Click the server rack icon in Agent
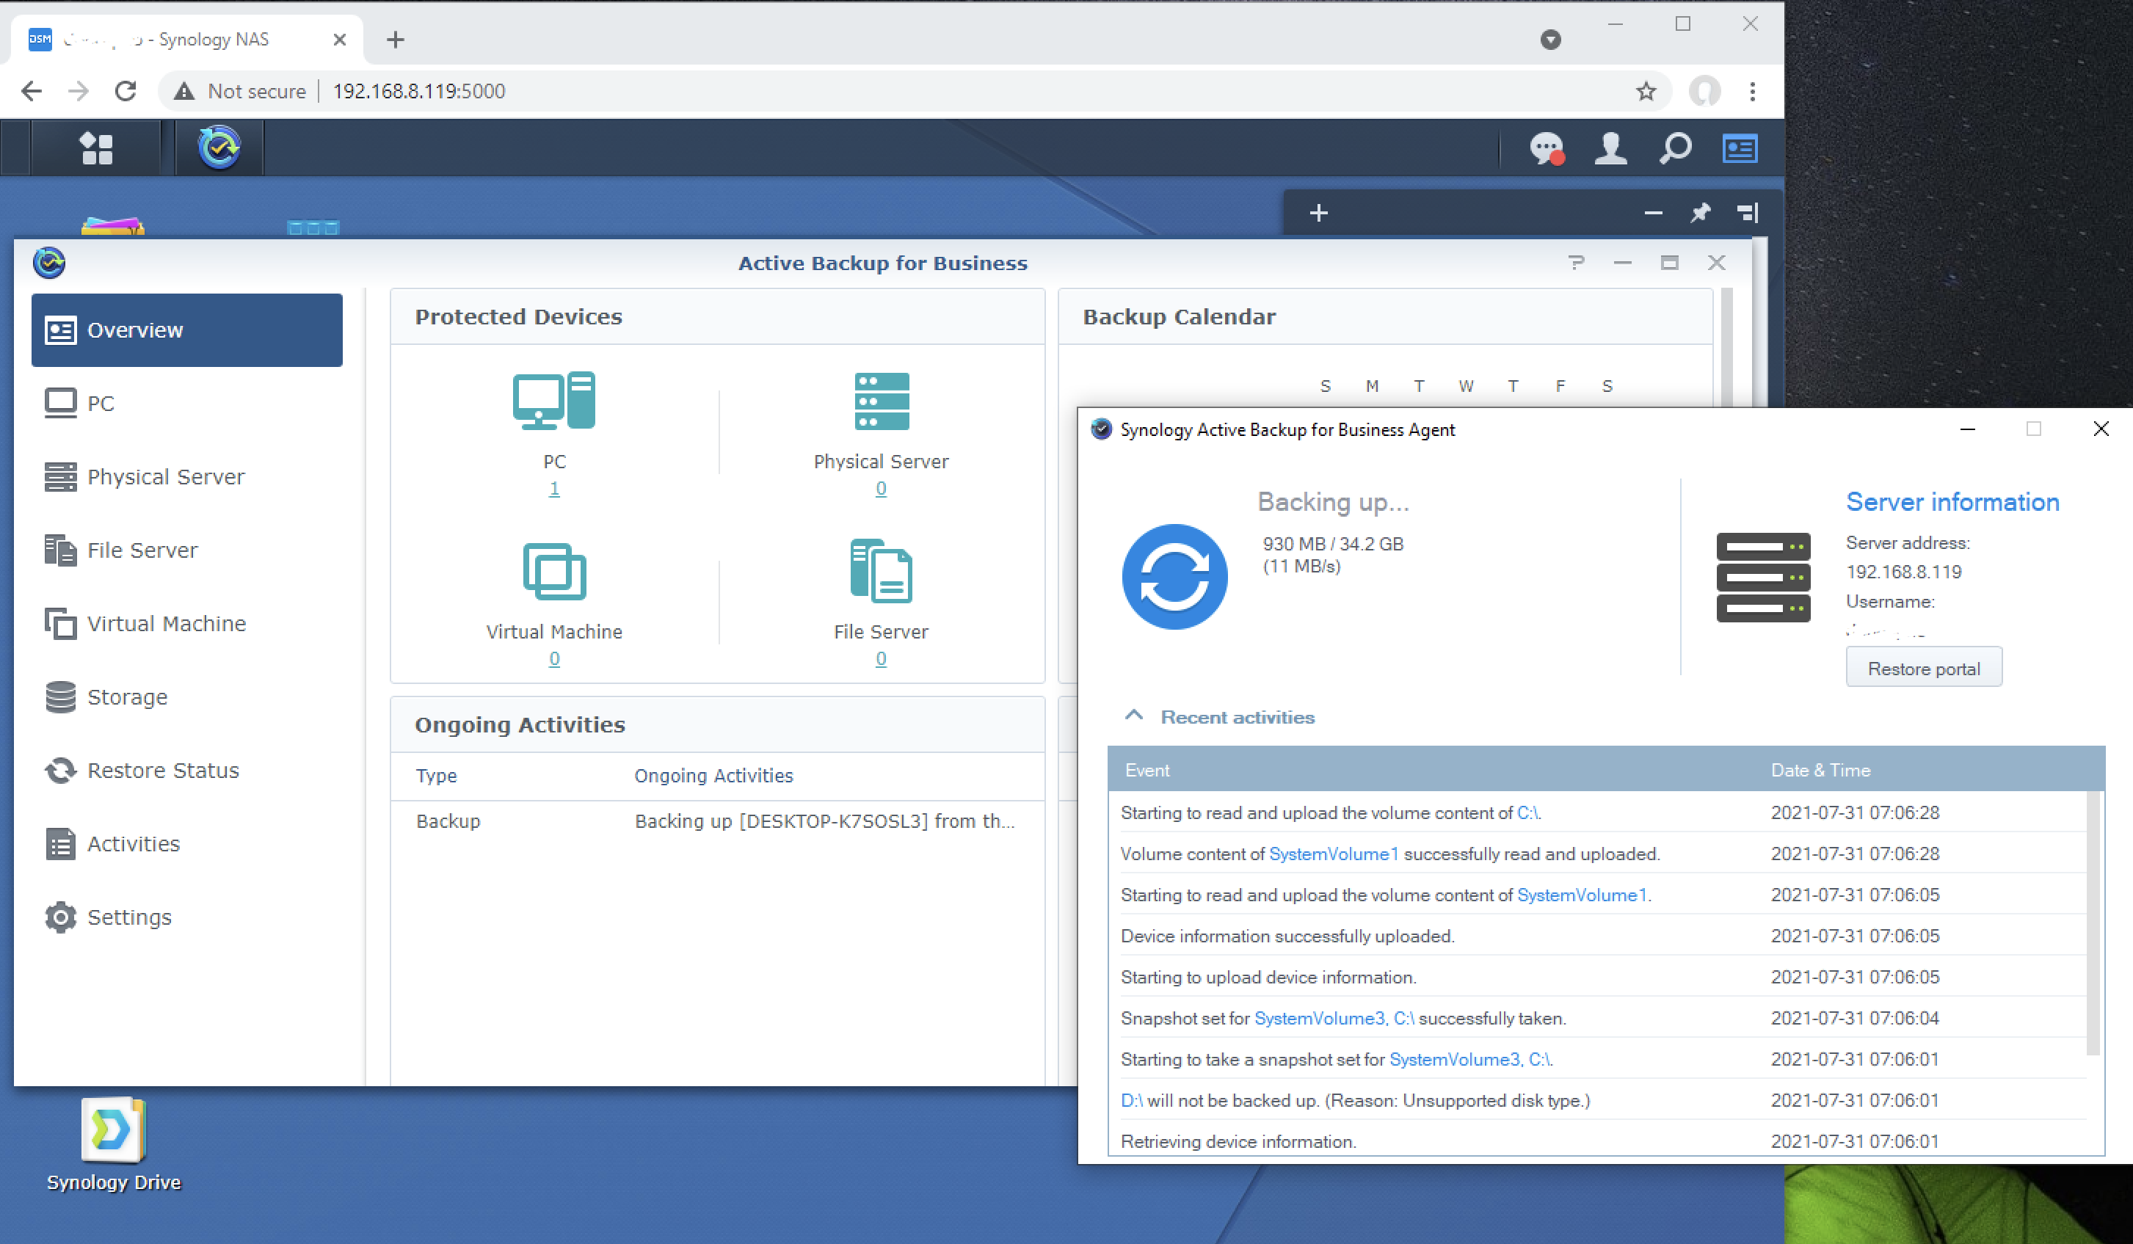Viewport: 2133px width, 1244px height. click(1763, 577)
